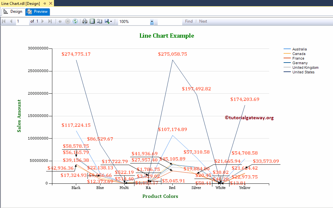The image size is (333, 208).
Task: Go to the first page icon
Action: click(x=4, y=21)
